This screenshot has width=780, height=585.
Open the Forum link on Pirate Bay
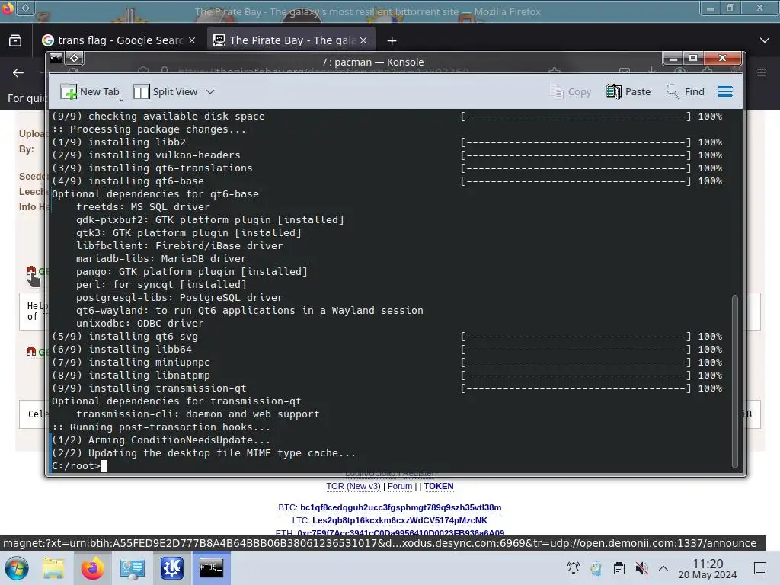coord(400,486)
